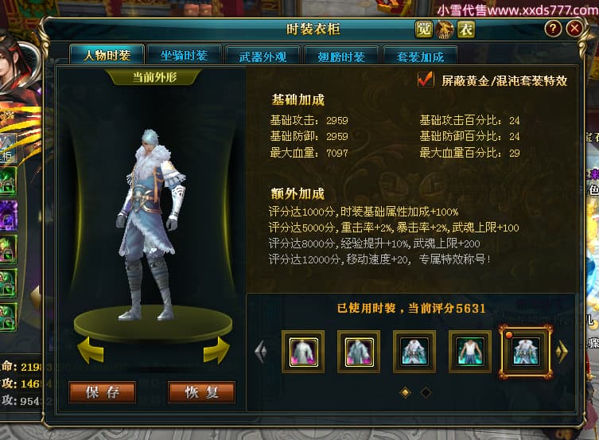
Task: Click the 衣 wardrobe icon in title bar
Action: pos(465,29)
